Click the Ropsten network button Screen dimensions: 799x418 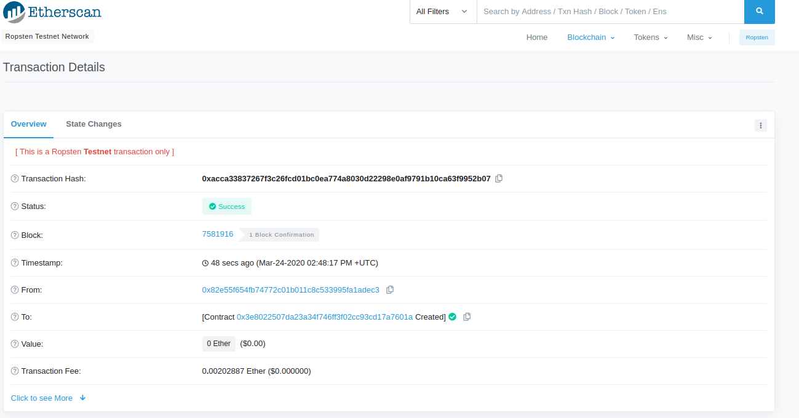757,37
